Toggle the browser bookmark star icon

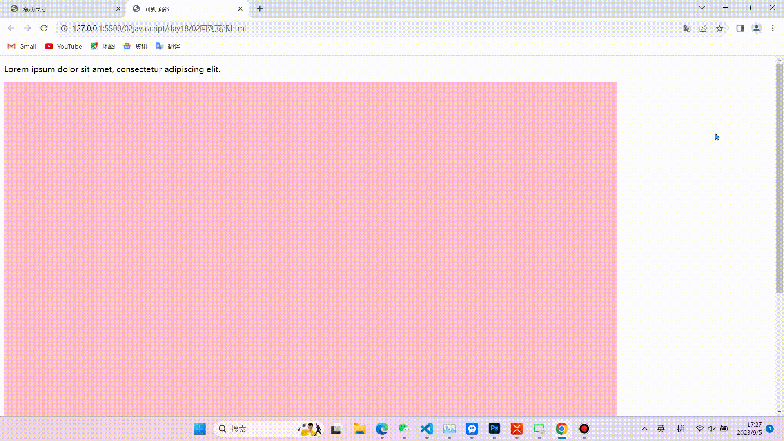click(720, 28)
